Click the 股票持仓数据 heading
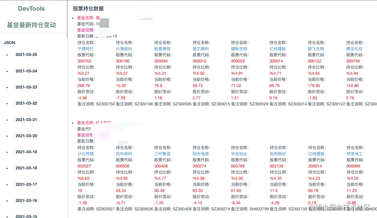The image size is (377, 218). pyautogui.click(x=88, y=9)
